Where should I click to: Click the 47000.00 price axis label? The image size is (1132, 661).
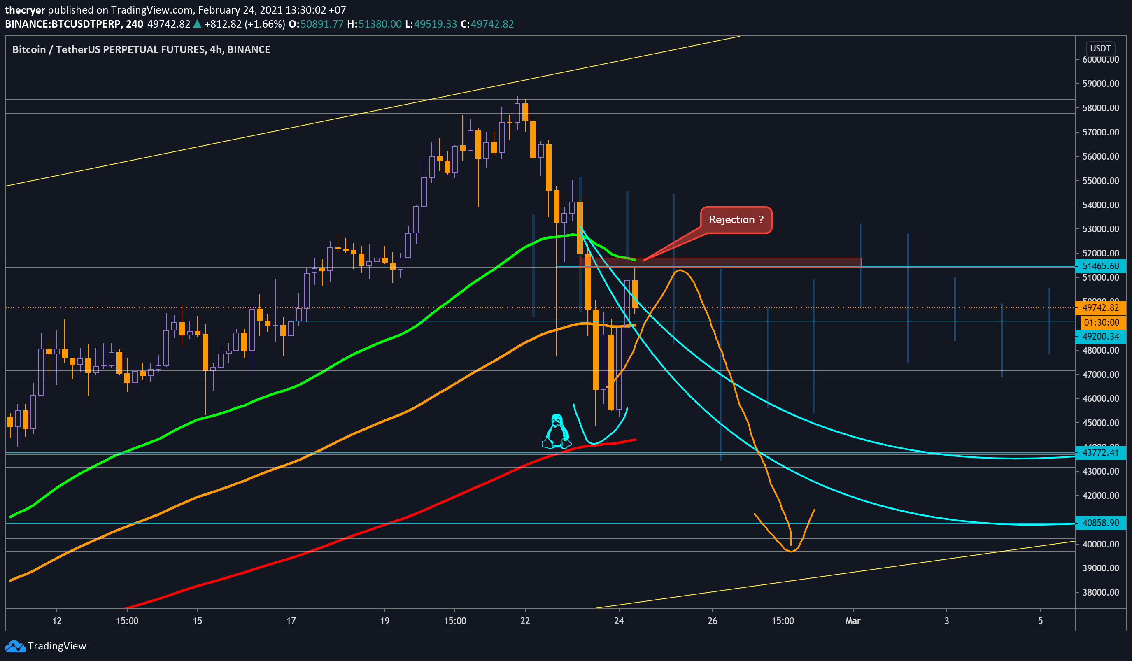1101,375
